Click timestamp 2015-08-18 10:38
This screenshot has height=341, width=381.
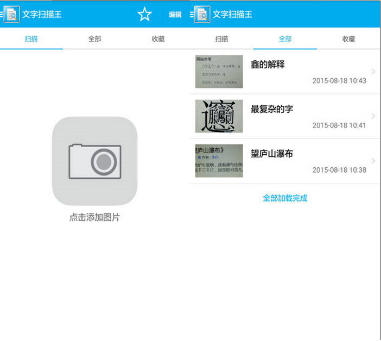[x=339, y=170]
